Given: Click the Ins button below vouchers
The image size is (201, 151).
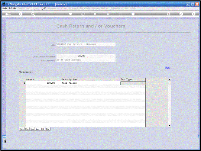Looking at the screenshot, I should (37, 129).
